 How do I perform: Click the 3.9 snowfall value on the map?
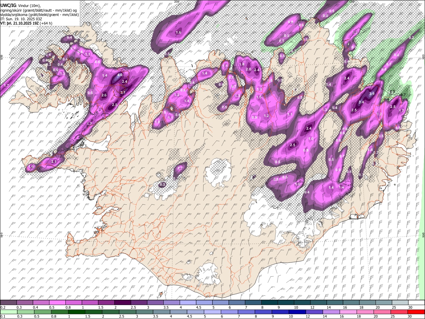coord(372,94)
